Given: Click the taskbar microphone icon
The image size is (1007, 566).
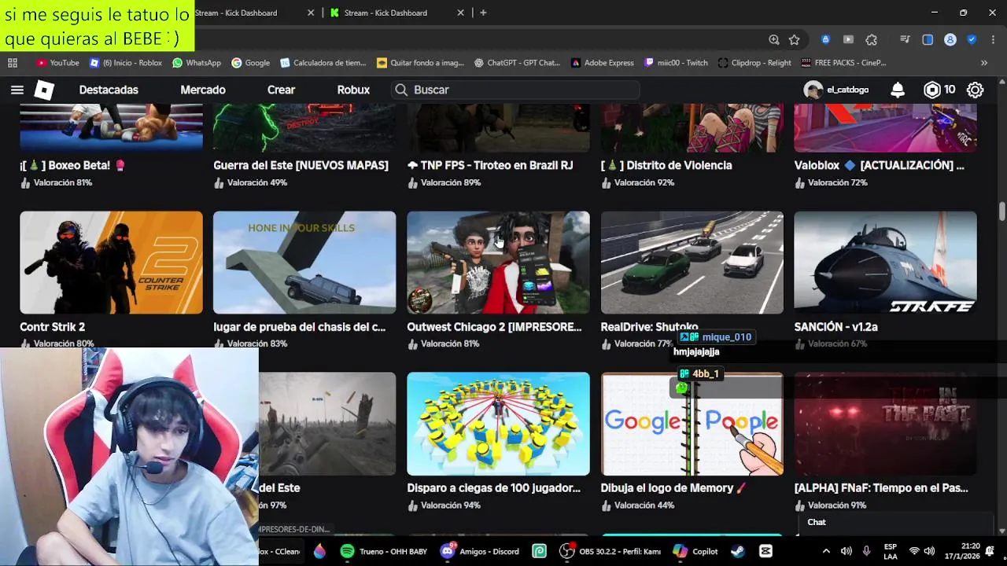Looking at the screenshot, I should click(x=866, y=551).
